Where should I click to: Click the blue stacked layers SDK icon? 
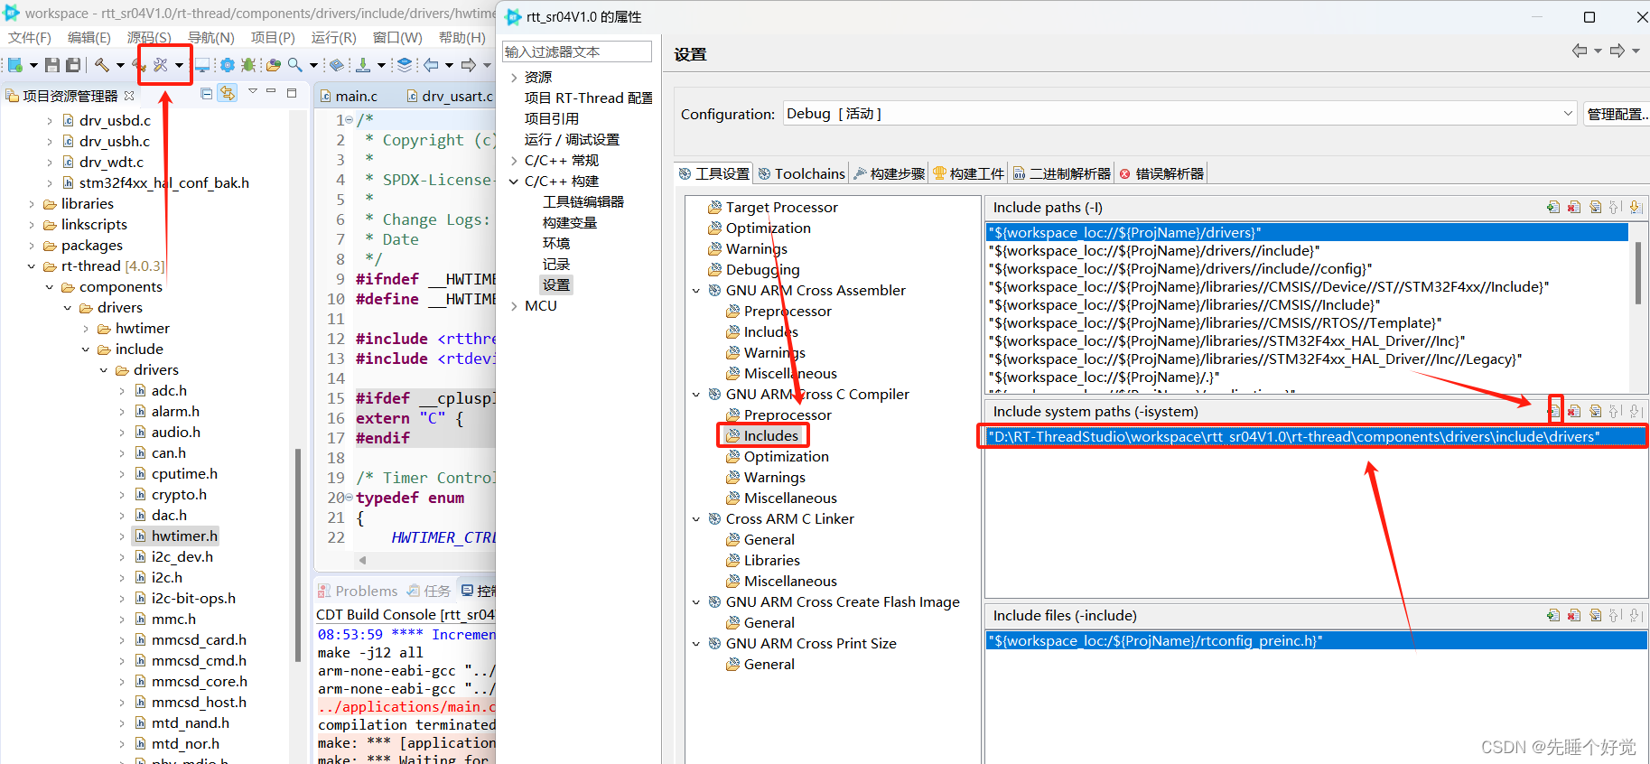[405, 65]
